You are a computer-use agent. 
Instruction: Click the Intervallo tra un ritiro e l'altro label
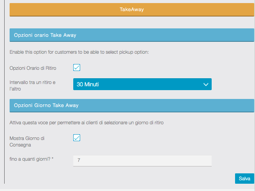click(x=32, y=85)
